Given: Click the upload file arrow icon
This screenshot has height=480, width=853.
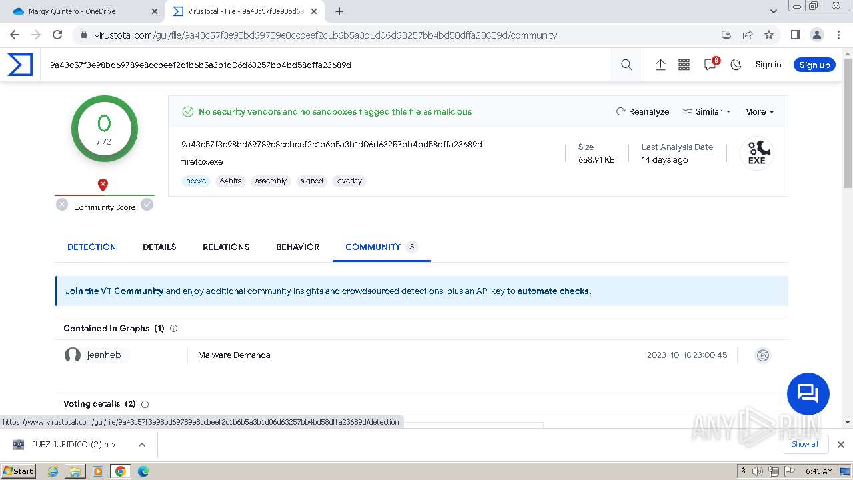Looking at the screenshot, I should click(660, 65).
